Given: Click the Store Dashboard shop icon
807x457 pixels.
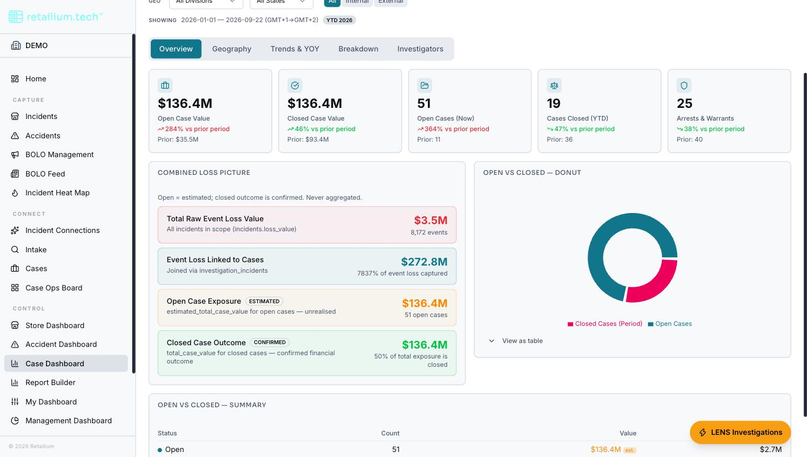Looking at the screenshot, I should [15, 325].
